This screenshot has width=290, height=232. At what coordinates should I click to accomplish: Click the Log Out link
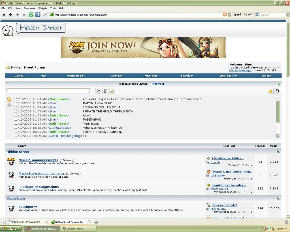tap(266, 76)
